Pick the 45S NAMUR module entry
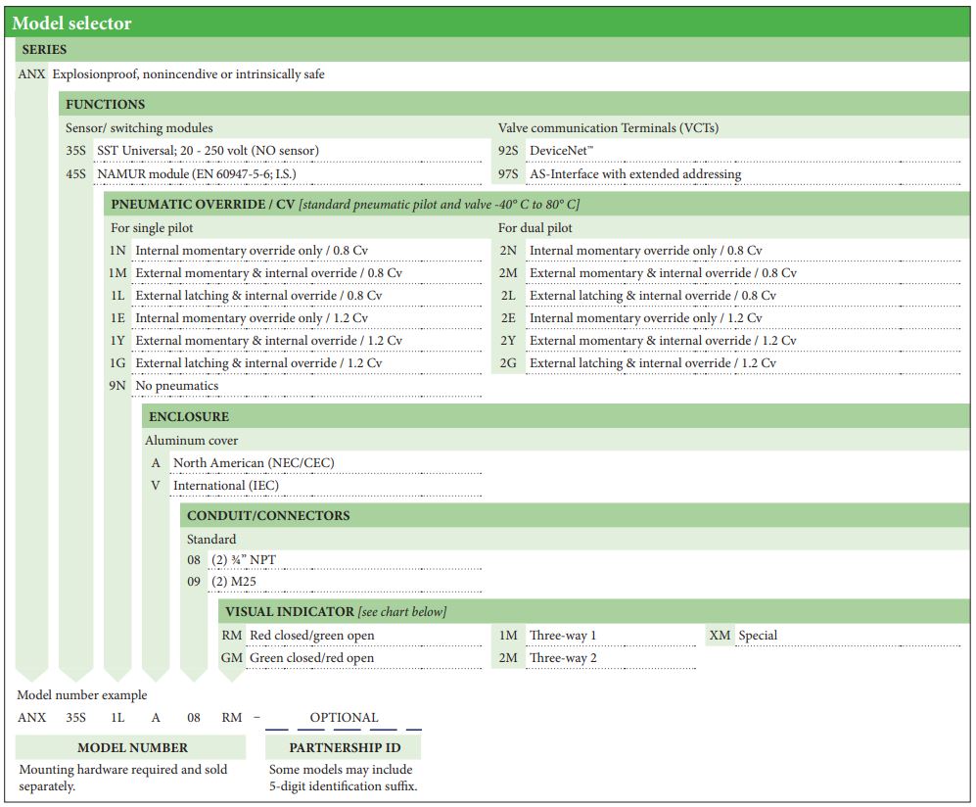 [x=196, y=174]
